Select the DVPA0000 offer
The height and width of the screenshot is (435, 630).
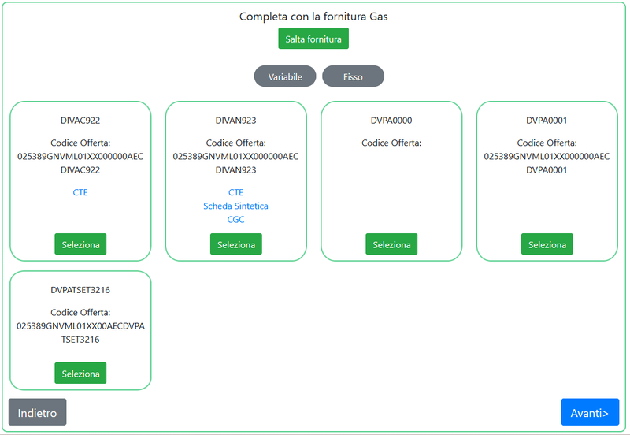click(391, 244)
